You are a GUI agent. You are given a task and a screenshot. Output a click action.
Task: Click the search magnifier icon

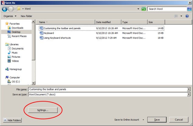[x=189, y=9]
